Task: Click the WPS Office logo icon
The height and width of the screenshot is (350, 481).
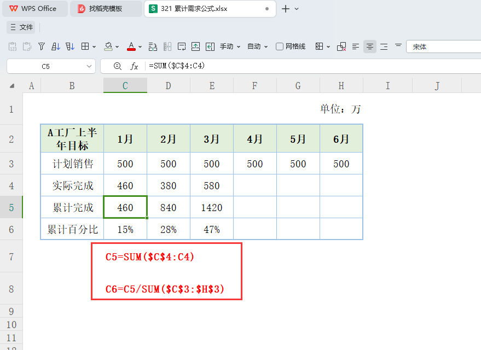Action: point(14,9)
